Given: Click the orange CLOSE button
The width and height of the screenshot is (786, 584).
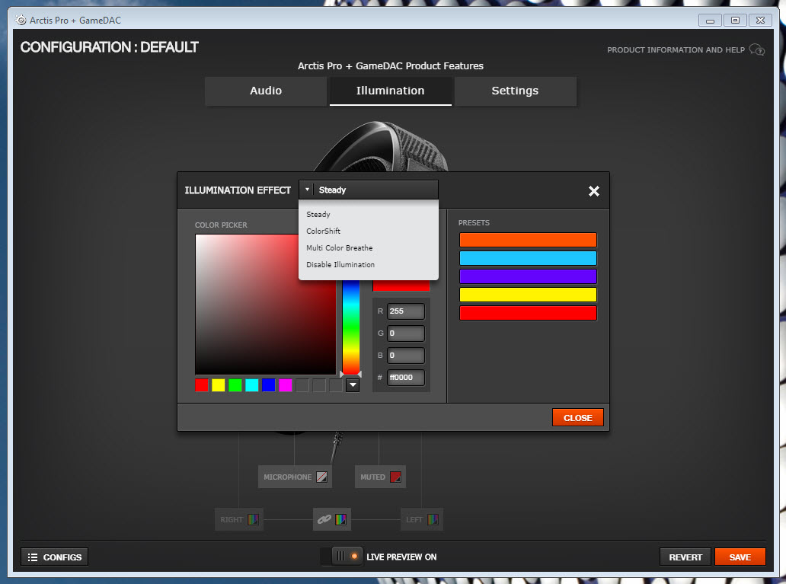Looking at the screenshot, I should tap(577, 417).
